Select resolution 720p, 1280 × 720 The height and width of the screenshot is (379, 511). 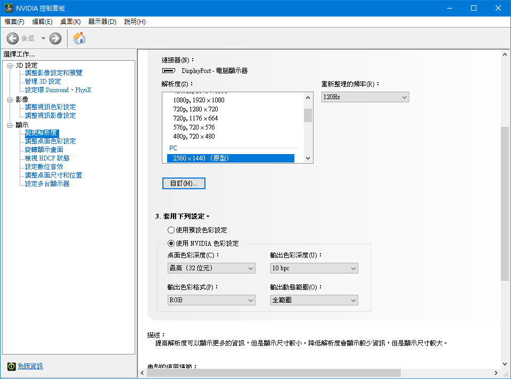(195, 109)
